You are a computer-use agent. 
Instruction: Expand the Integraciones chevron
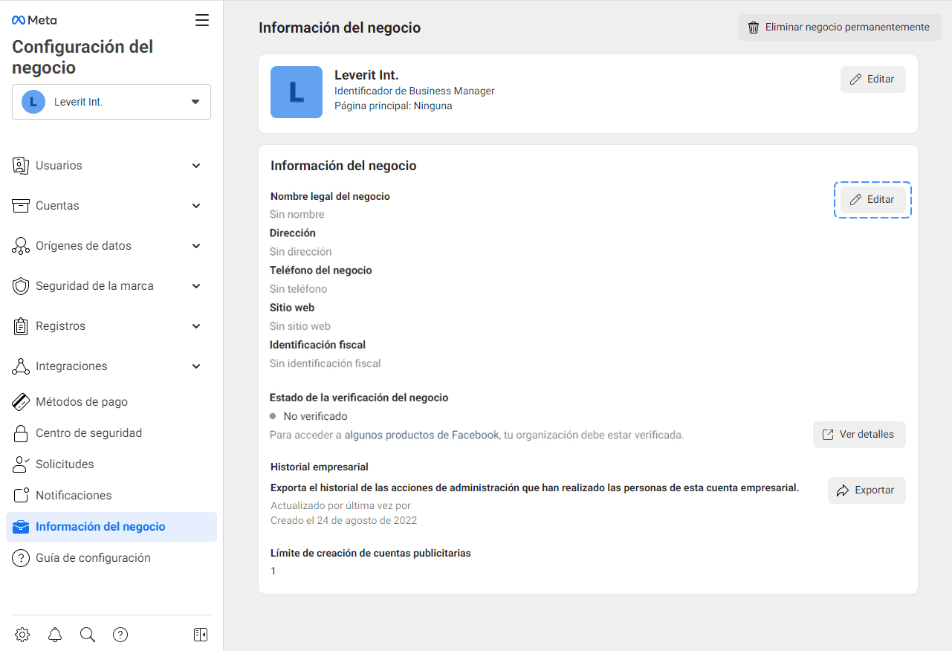pos(196,366)
